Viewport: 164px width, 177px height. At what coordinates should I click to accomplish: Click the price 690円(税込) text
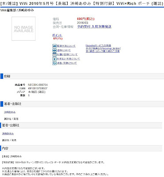pos(86,19)
